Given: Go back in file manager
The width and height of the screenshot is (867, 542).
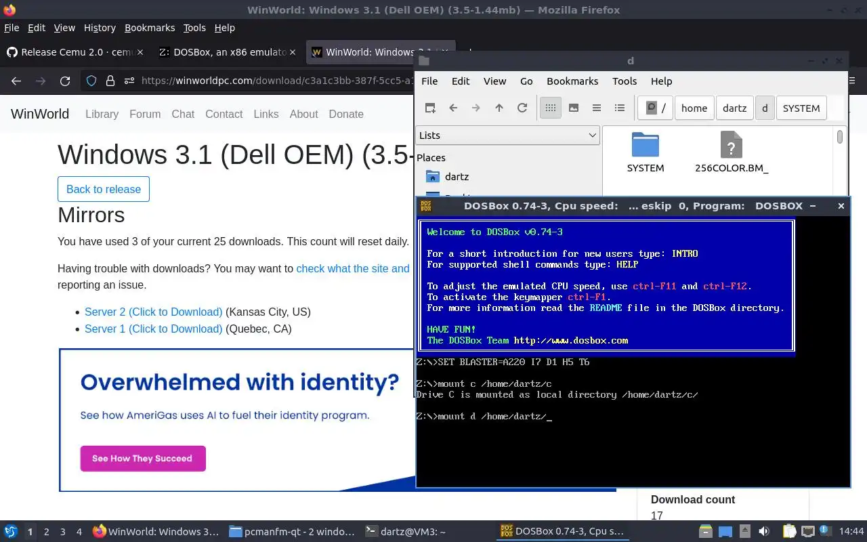Looking at the screenshot, I should (x=453, y=108).
